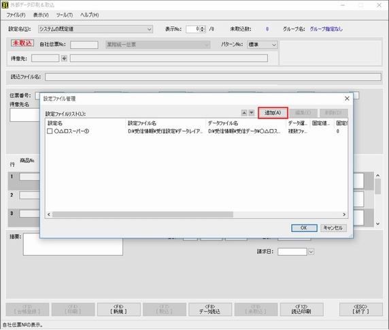Click the キャンセル button
Screen dimensions: 389x330
(333, 228)
